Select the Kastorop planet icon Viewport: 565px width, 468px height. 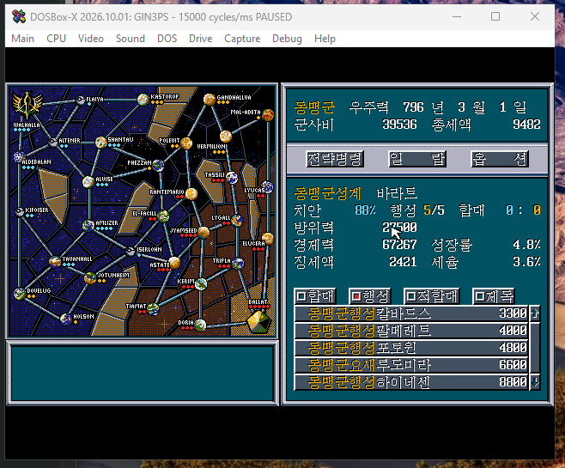tap(143, 99)
